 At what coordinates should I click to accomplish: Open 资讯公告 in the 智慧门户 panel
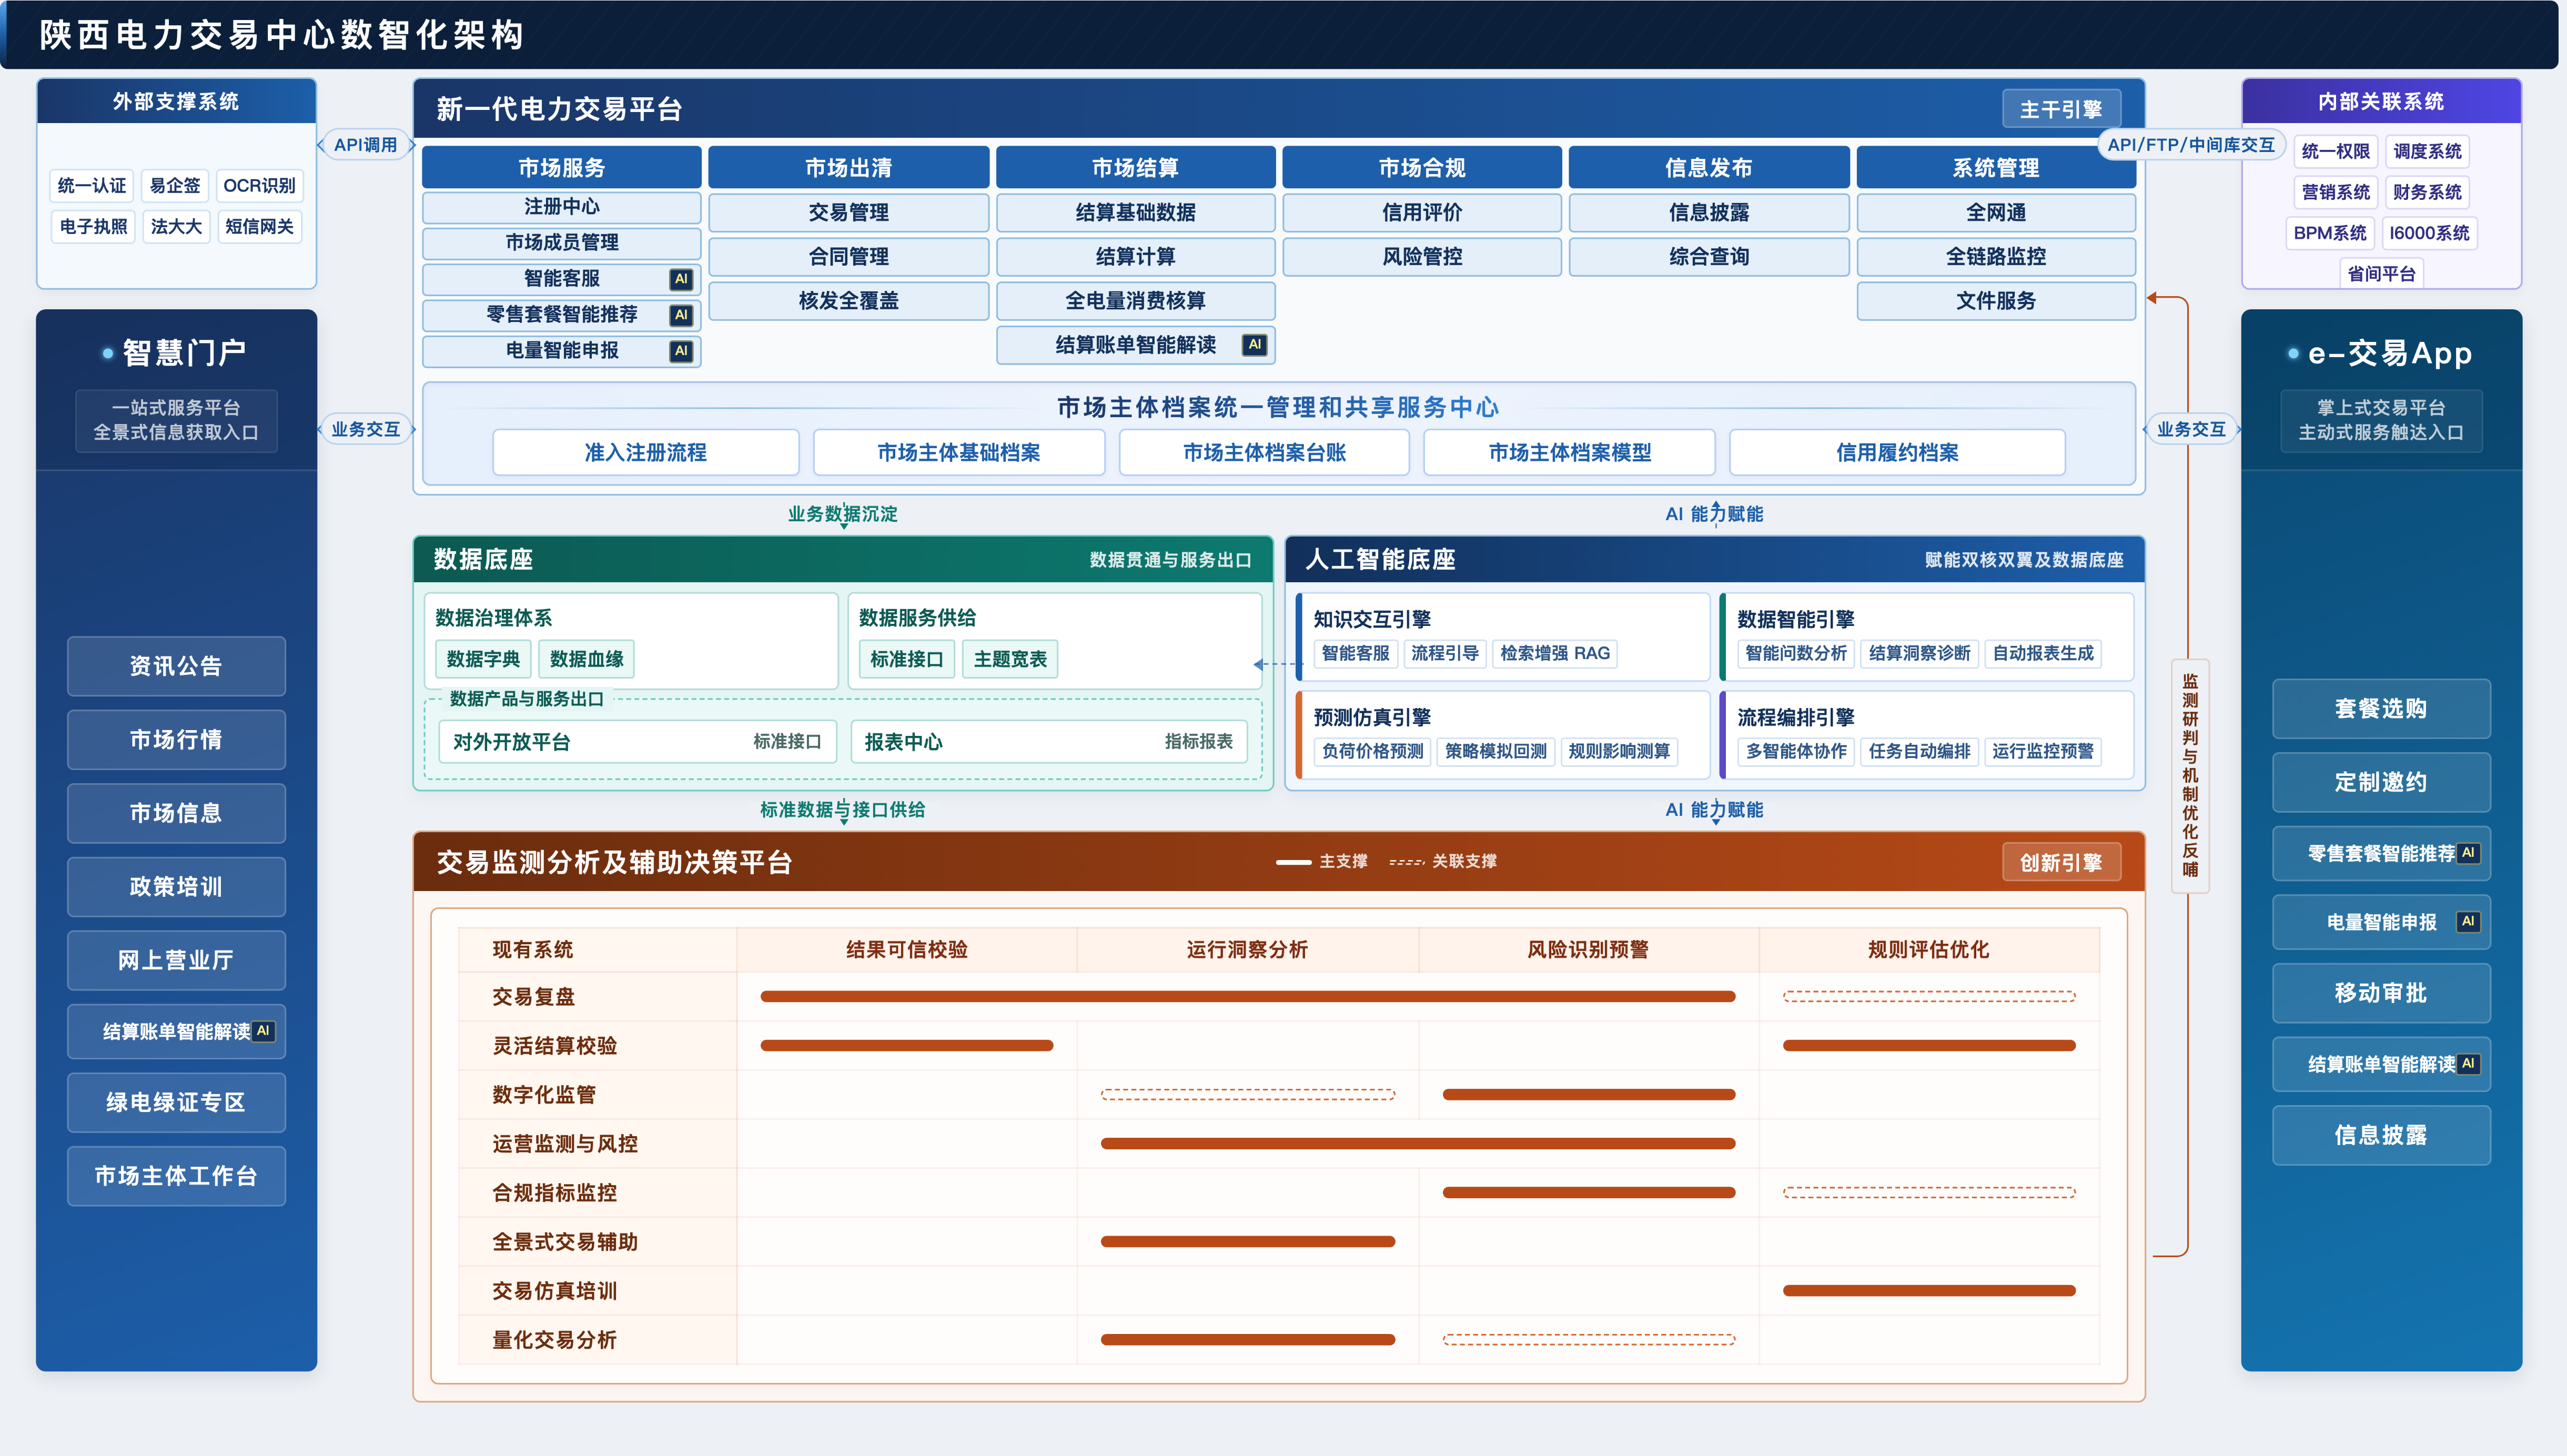point(176,666)
